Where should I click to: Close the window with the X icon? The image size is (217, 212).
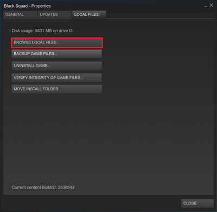(211, 5)
